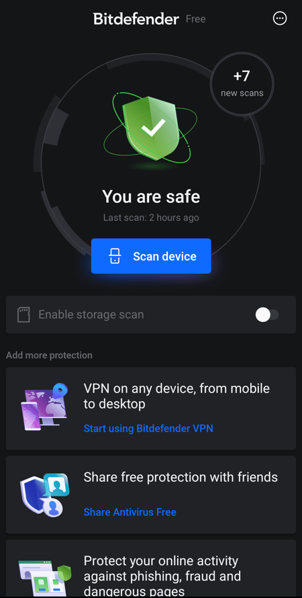Select Share free protection with friends card
Screen dimensions: 302x598
[x=151, y=495]
